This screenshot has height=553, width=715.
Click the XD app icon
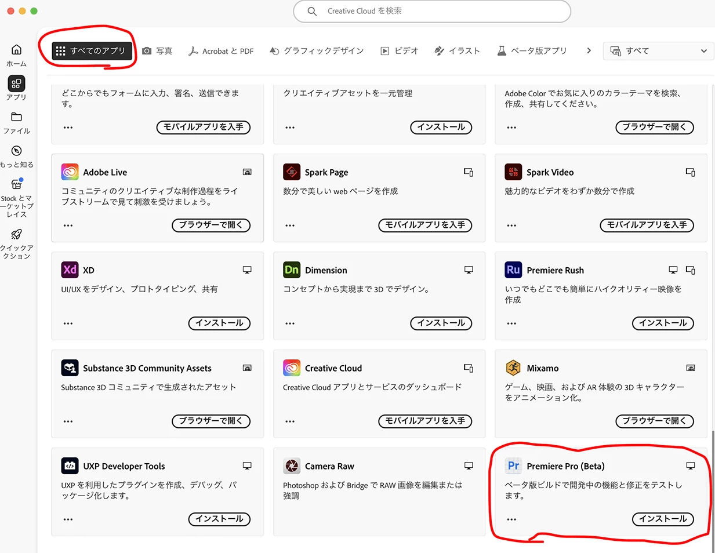(x=70, y=270)
